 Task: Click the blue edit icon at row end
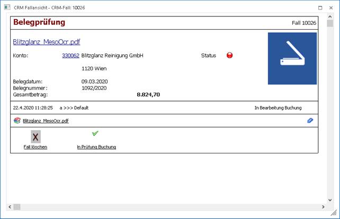click(x=310, y=121)
